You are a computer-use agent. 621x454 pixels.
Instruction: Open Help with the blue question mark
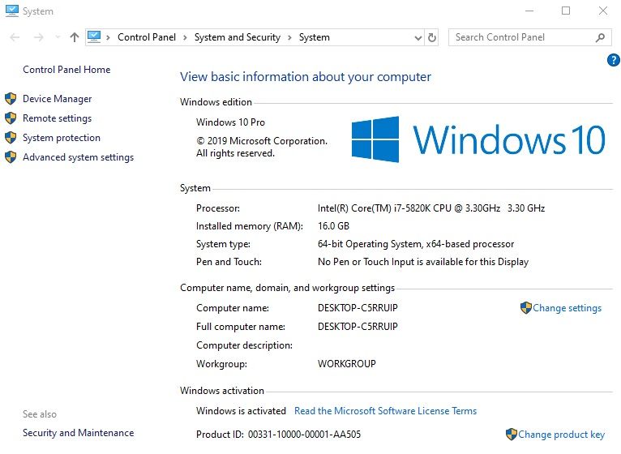tap(614, 60)
